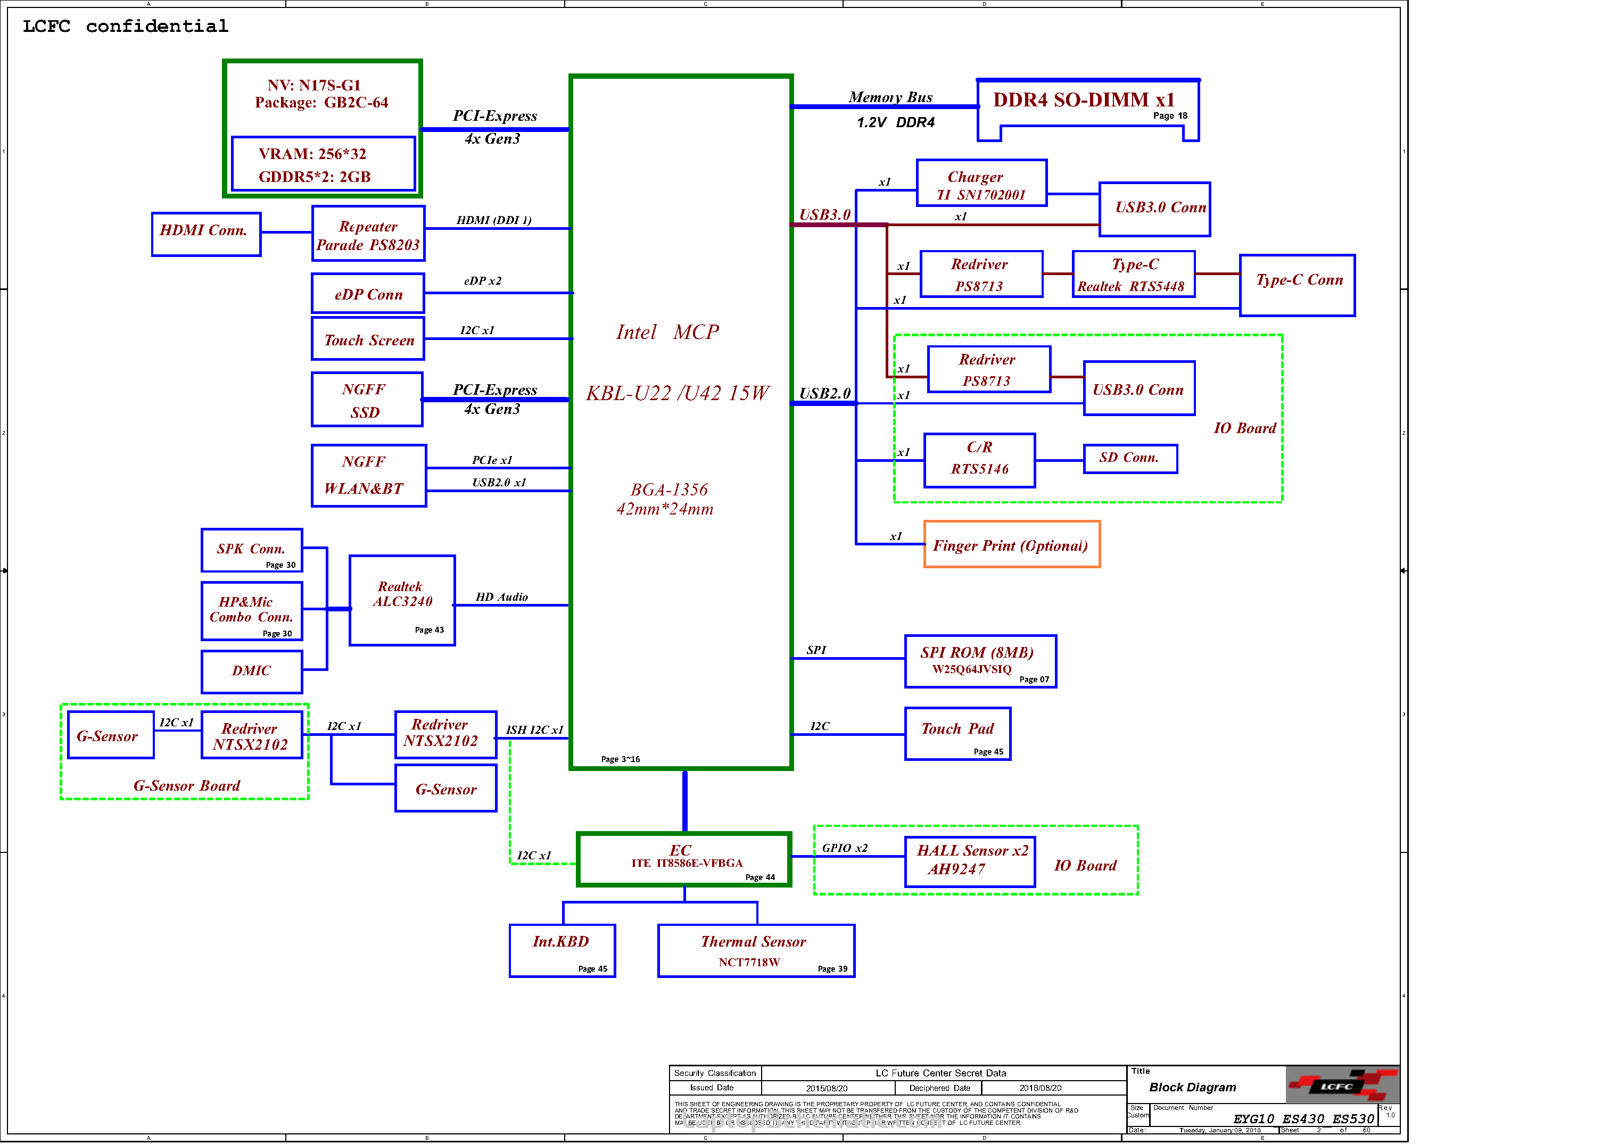Click the "USB3.0 Conn" block inside IO Board
Image resolution: width=1618 pixels, height=1144 pixels.
(1139, 388)
